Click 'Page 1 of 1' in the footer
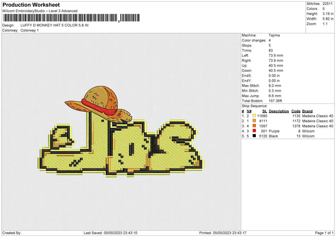This screenshot has width=336, height=237. [x=324, y=233]
